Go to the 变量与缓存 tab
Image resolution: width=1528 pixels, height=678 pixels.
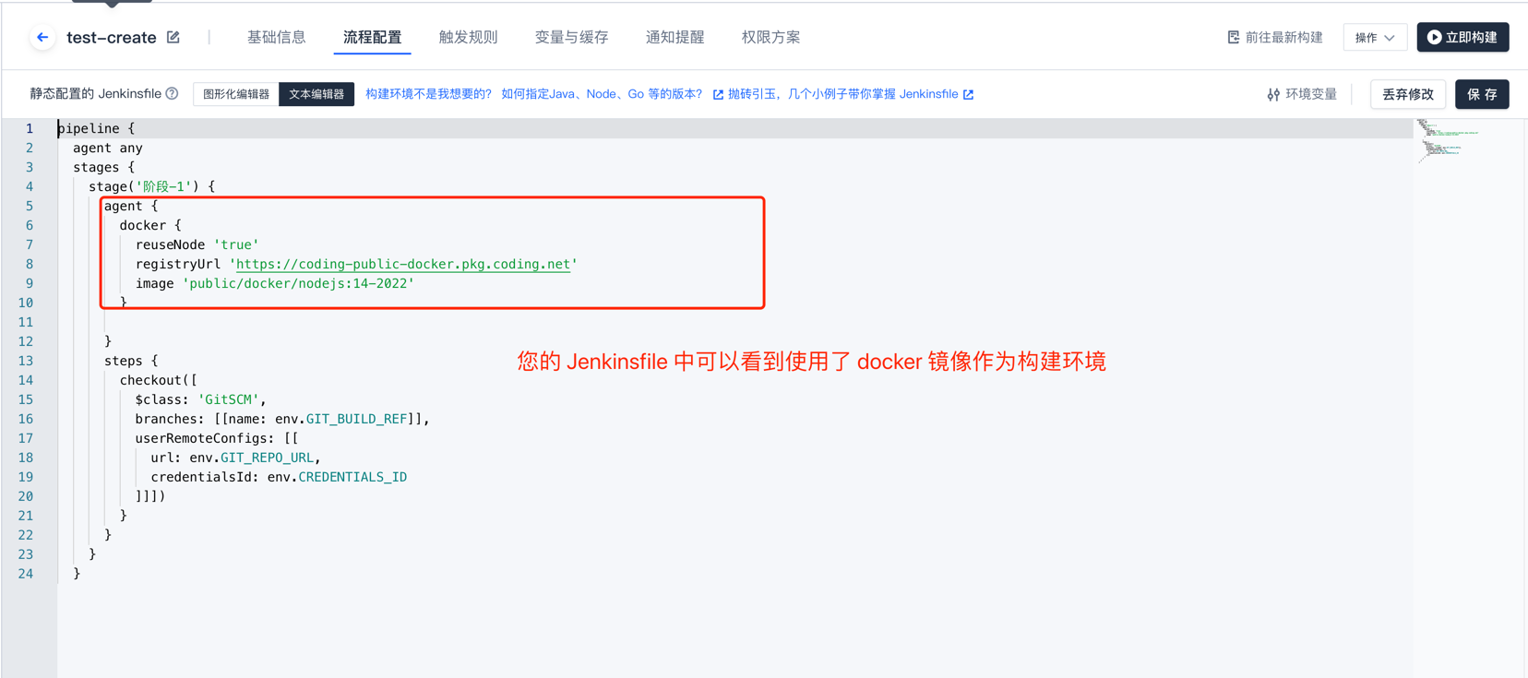pos(571,38)
